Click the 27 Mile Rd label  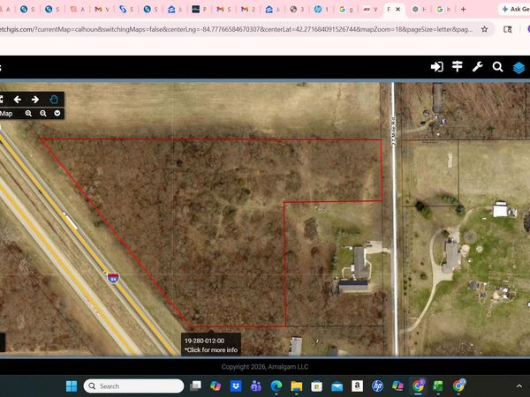pos(393,131)
